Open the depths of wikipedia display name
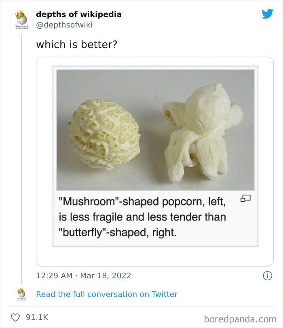 tap(79, 14)
